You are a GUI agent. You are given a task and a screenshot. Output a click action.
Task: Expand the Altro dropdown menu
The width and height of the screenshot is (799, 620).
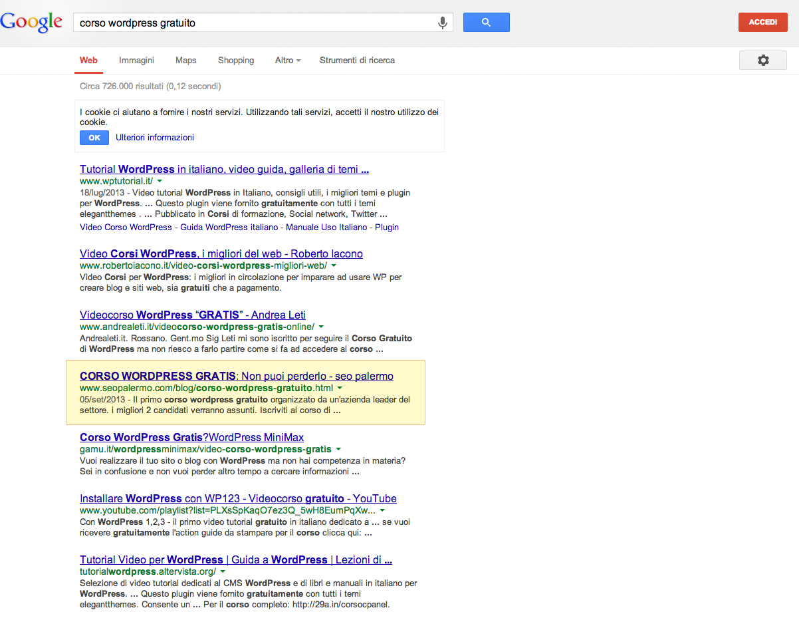(287, 61)
